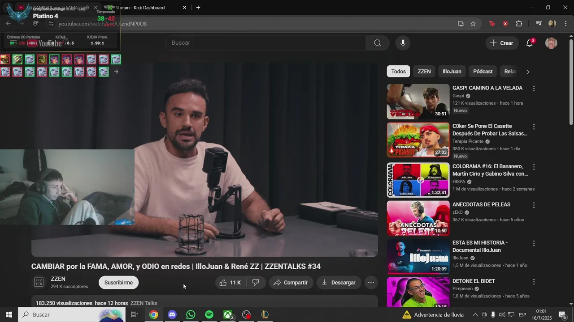Open the YouTube account avatar menu

coord(551,43)
